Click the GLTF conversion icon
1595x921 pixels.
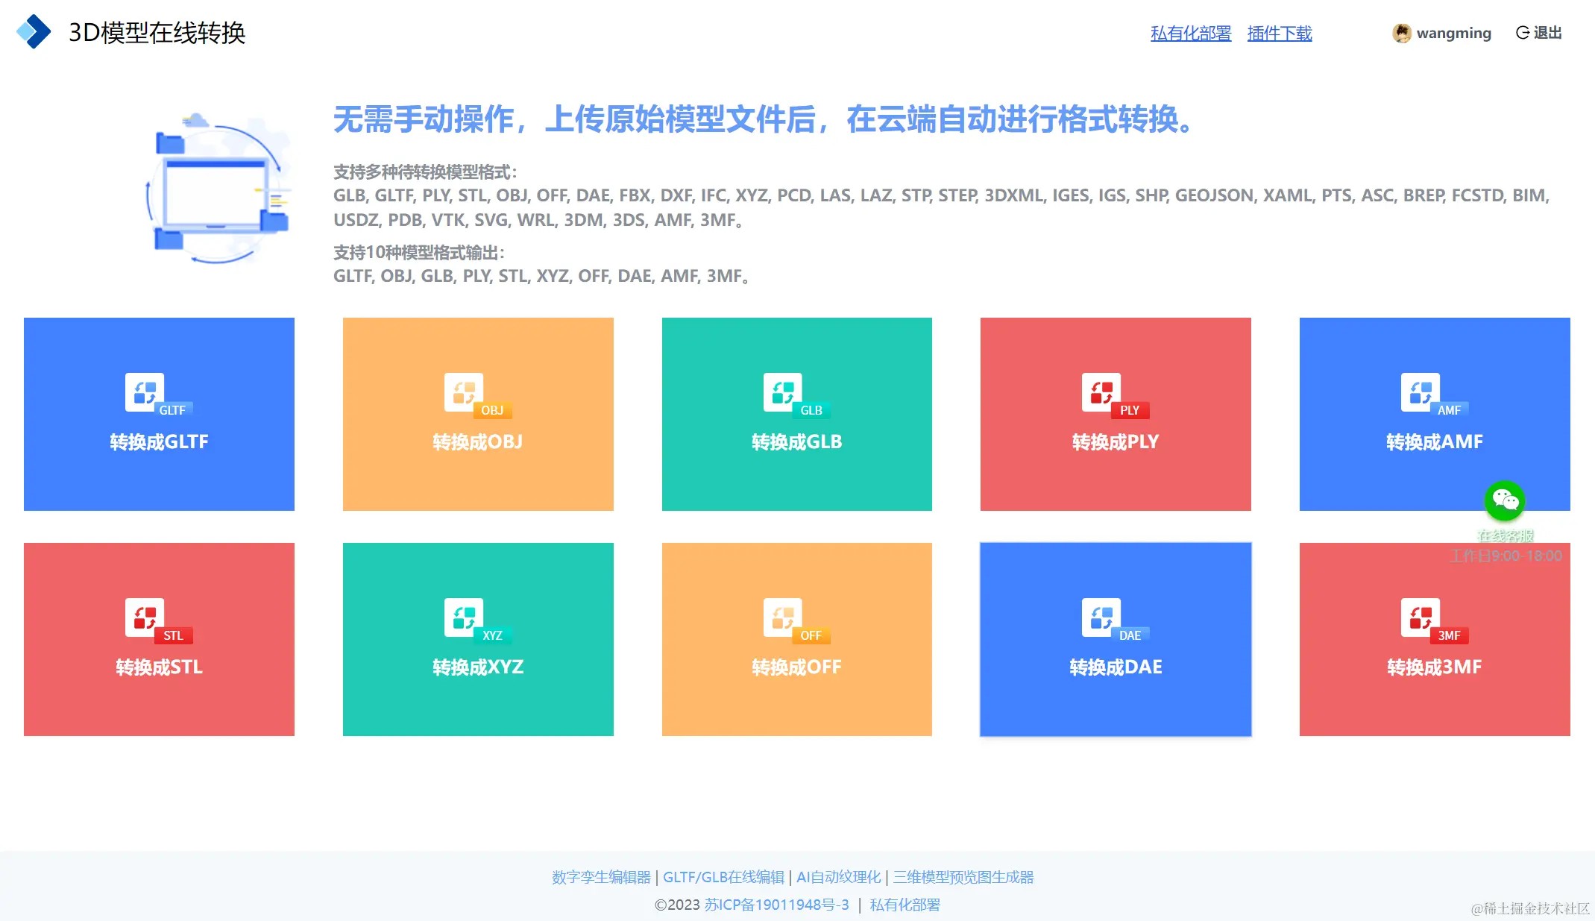click(x=145, y=392)
